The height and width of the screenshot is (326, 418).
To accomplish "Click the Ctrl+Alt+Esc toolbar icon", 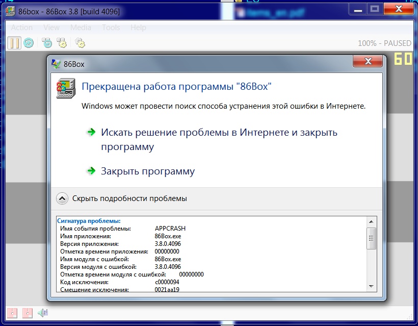I will point(62,43).
